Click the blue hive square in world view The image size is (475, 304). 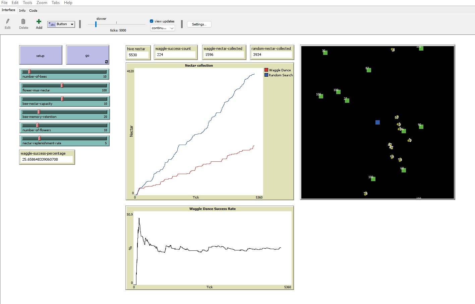click(x=377, y=123)
